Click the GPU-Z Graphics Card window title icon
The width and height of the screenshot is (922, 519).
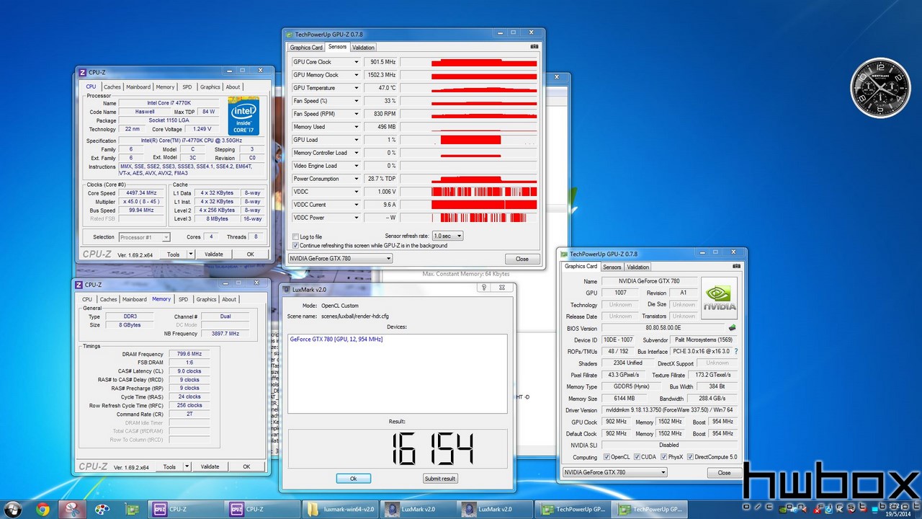[x=565, y=254]
